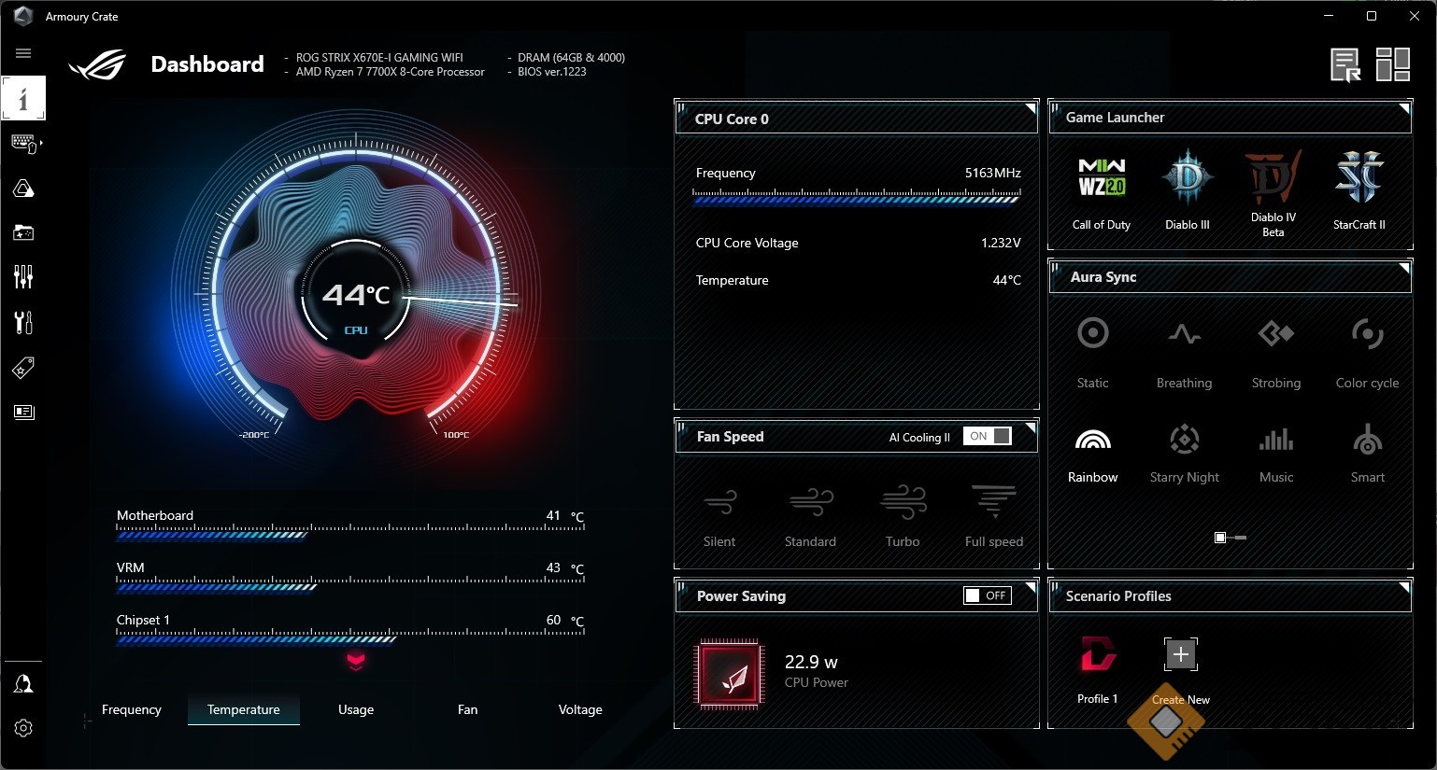Click the 5163MHz frequency value
Viewport: 1437px width, 770px height.
[x=992, y=173]
